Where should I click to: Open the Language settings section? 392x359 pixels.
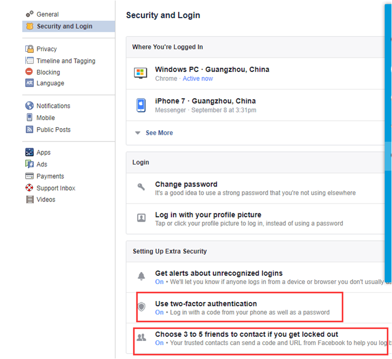[x=50, y=83]
